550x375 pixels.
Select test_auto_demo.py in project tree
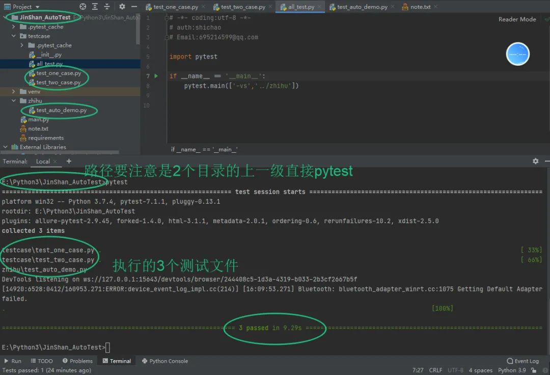[x=58, y=110]
